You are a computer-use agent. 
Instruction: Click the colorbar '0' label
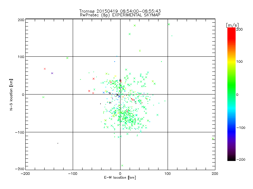pyautogui.click(x=237, y=94)
